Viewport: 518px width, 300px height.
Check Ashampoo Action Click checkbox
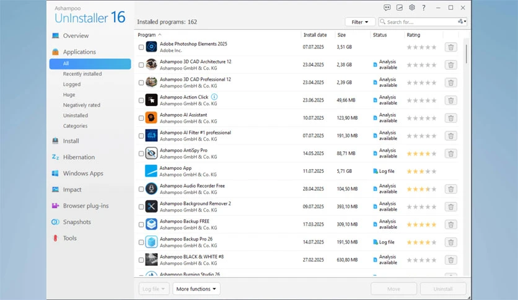click(141, 100)
